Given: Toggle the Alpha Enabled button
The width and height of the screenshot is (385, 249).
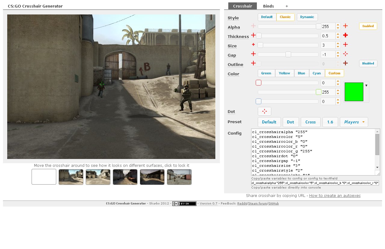Looking at the screenshot, I should (x=368, y=26).
